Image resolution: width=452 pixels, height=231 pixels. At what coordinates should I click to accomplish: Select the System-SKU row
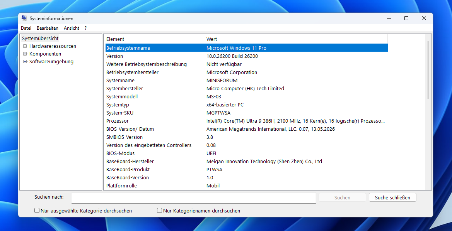(x=246, y=113)
